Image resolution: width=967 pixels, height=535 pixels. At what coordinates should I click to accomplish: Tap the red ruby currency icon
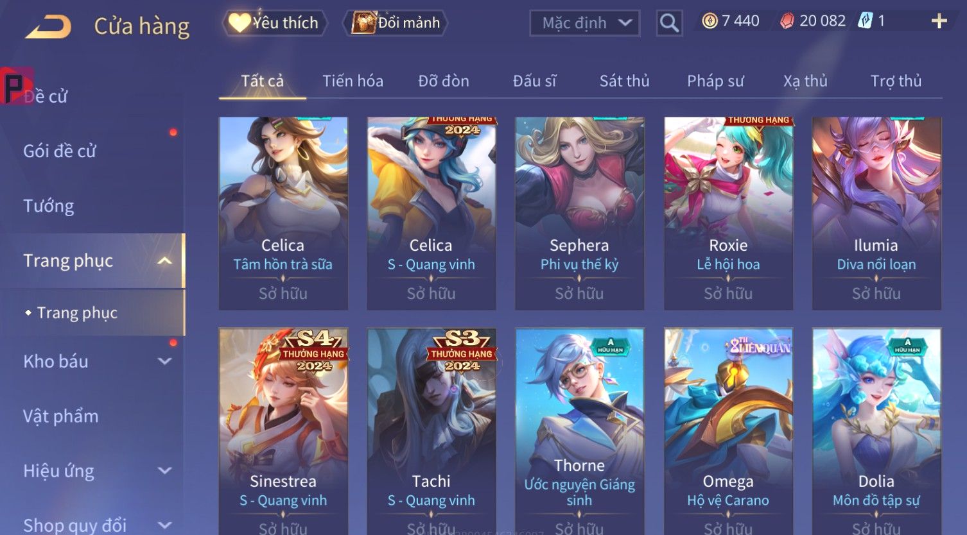point(787,21)
